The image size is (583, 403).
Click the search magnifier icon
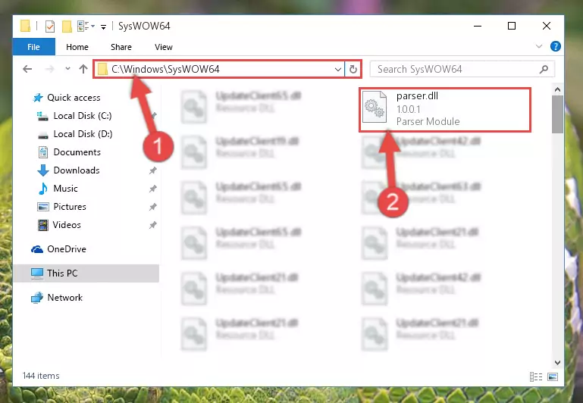click(544, 69)
